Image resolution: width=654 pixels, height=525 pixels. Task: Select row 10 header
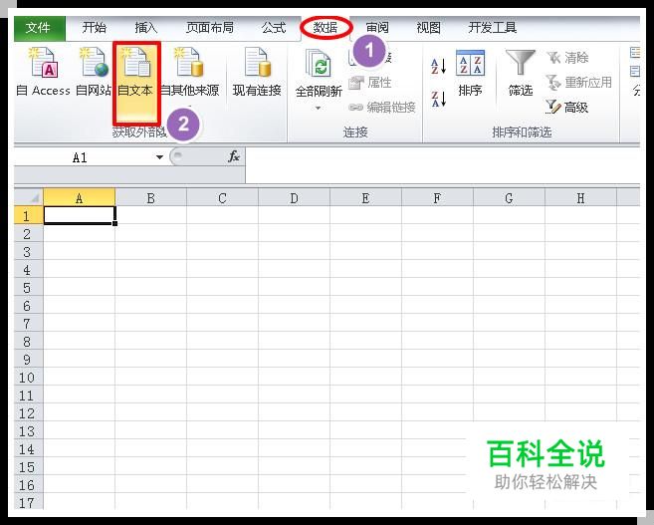click(x=28, y=378)
